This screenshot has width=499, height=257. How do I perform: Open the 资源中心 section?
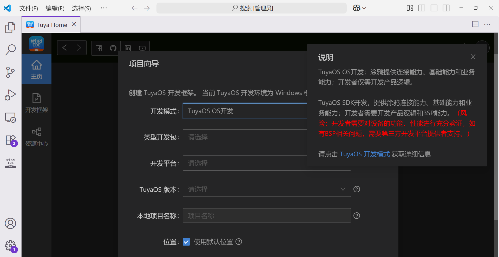click(36, 137)
